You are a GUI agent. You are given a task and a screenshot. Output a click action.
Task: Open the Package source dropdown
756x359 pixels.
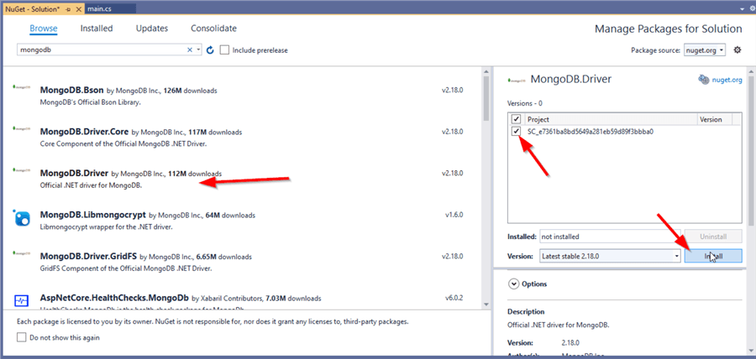tap(705, 50)
